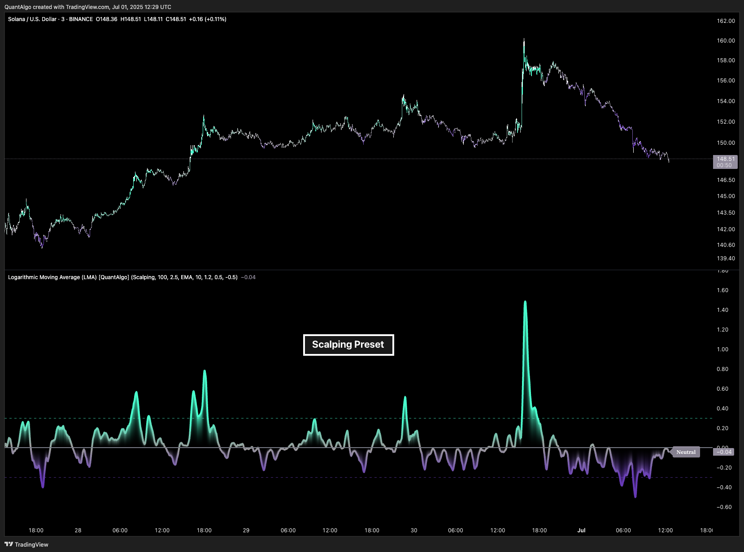Click the +0.16 (+0.11%) change value

[208, 19]
